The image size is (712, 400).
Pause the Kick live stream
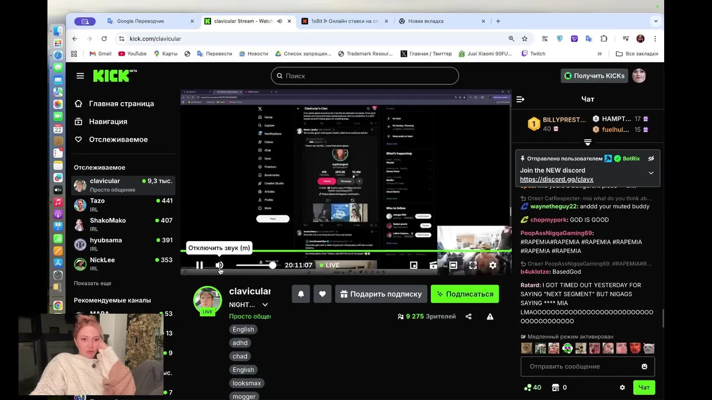click(x=199, y=265)
